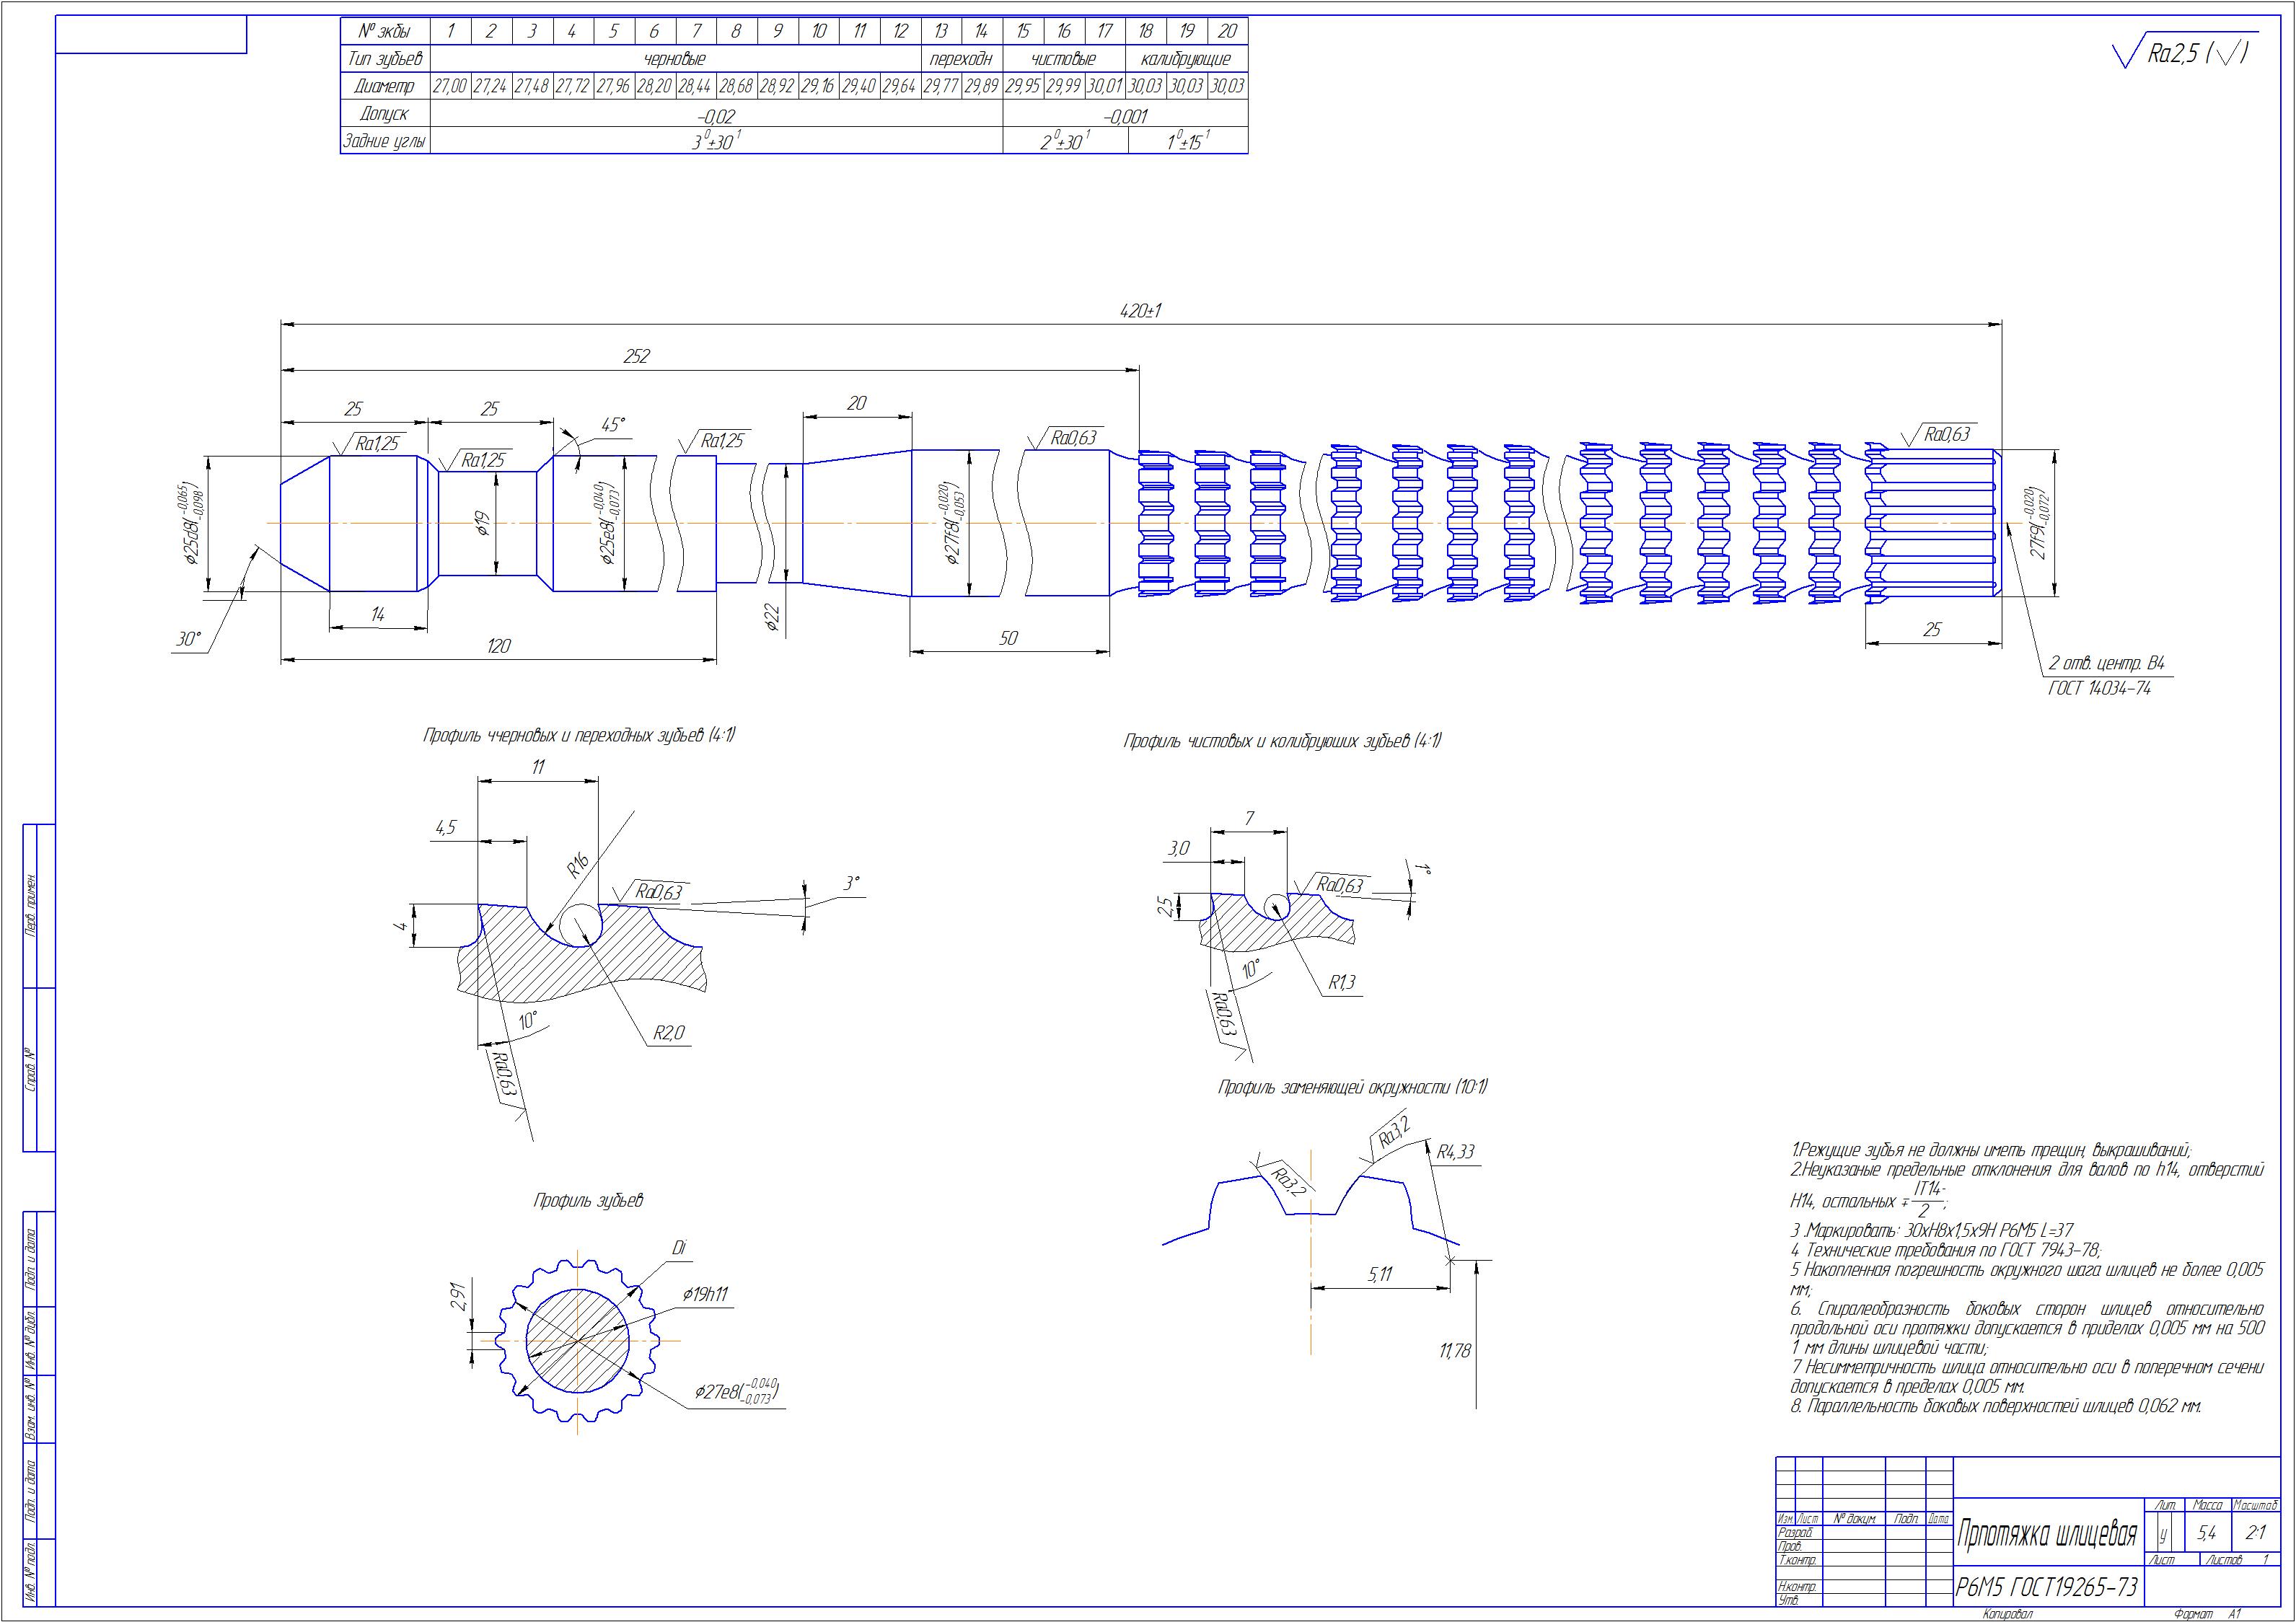
Task: Click the 420±1 overall length dimension
Action: point(1140,311)
